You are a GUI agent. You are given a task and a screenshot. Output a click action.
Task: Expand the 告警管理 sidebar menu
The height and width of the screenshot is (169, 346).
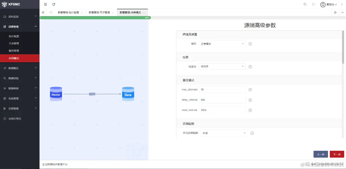pos(20,108)
